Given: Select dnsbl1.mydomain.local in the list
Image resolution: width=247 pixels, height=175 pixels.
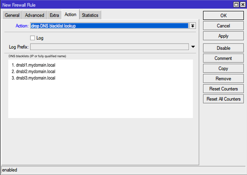Looking at the screenshot, I should 34,65.
